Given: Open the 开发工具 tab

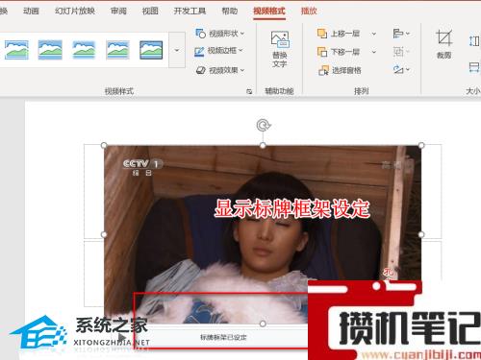Looking at the screenshot, I should tap(190, 11).
